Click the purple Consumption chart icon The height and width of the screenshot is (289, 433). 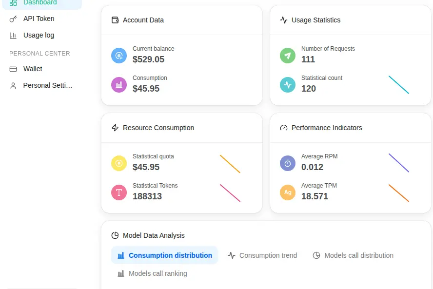coord(119,85)
